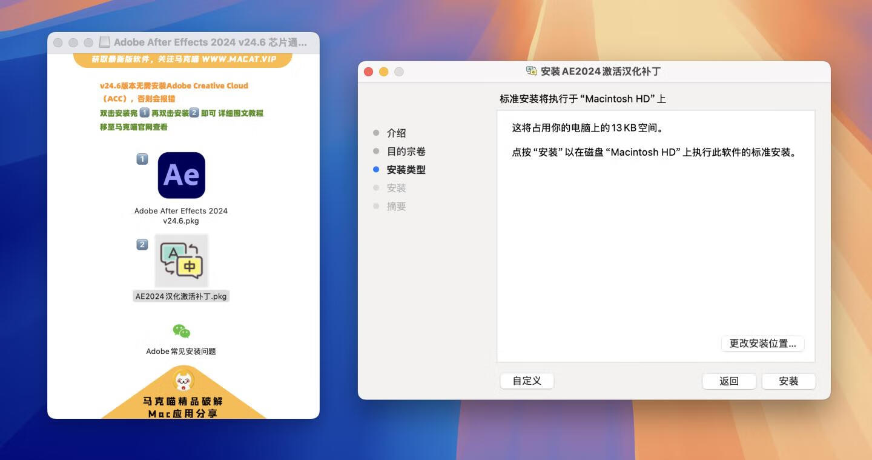Open the WeChat icon for Adobe install issues

[x=181, y=332]
